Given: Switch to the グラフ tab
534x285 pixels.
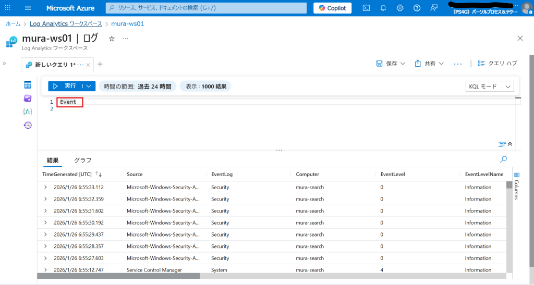Looking at the screenshot, I should (x=82, y=160).
